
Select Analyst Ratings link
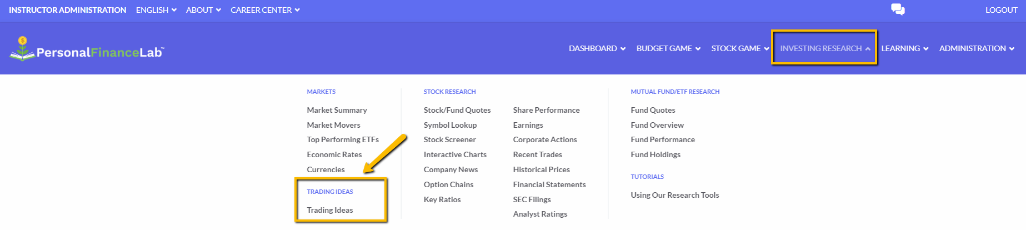coord(540,214)
